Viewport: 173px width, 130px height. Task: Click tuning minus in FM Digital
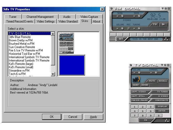pos(134,29)
